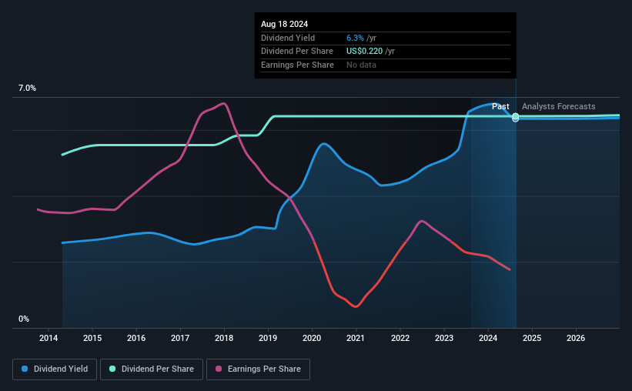Screen dimensions: 632x391
Task: Click the Analysts Forecasts label
Action: click(559, 106)
